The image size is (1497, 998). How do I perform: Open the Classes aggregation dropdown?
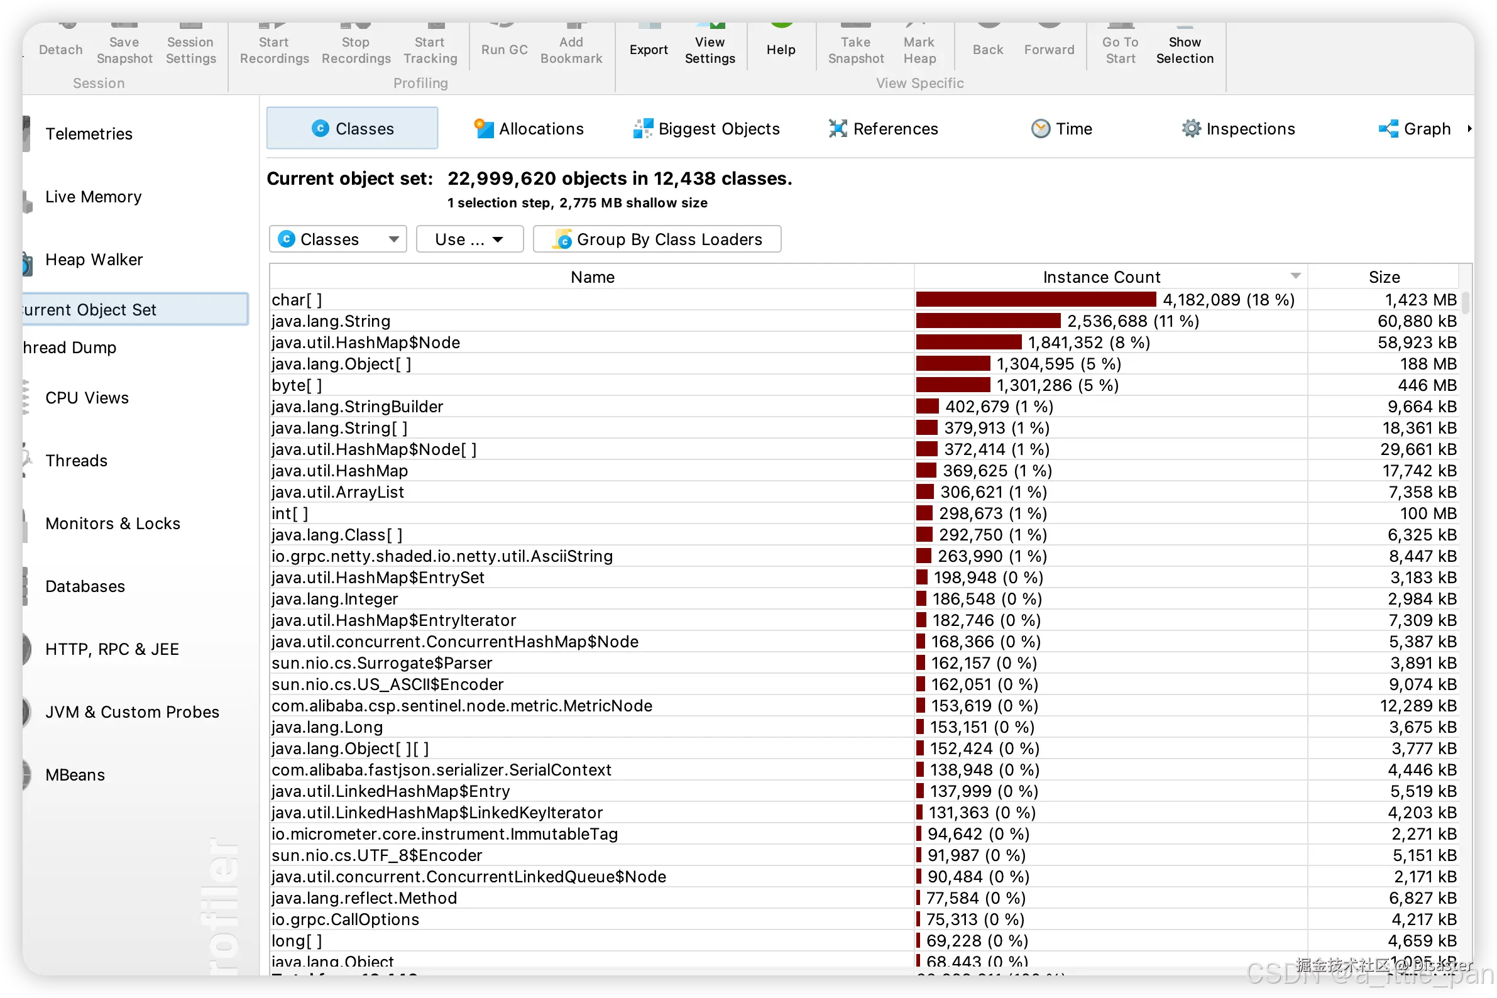337,239
